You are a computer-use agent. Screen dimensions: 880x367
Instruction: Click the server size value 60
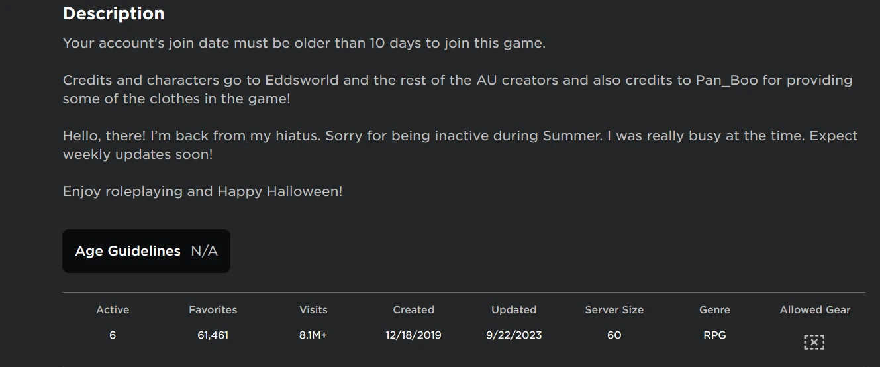[614, 335]
